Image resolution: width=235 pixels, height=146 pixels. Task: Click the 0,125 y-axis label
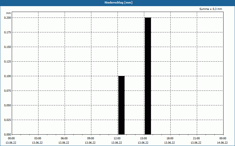[x=7, y=62]
